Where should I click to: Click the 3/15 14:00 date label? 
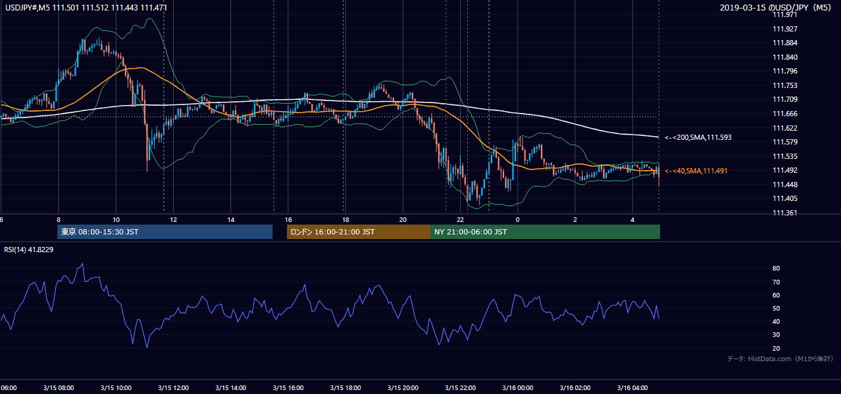click(x=231, y=387)
